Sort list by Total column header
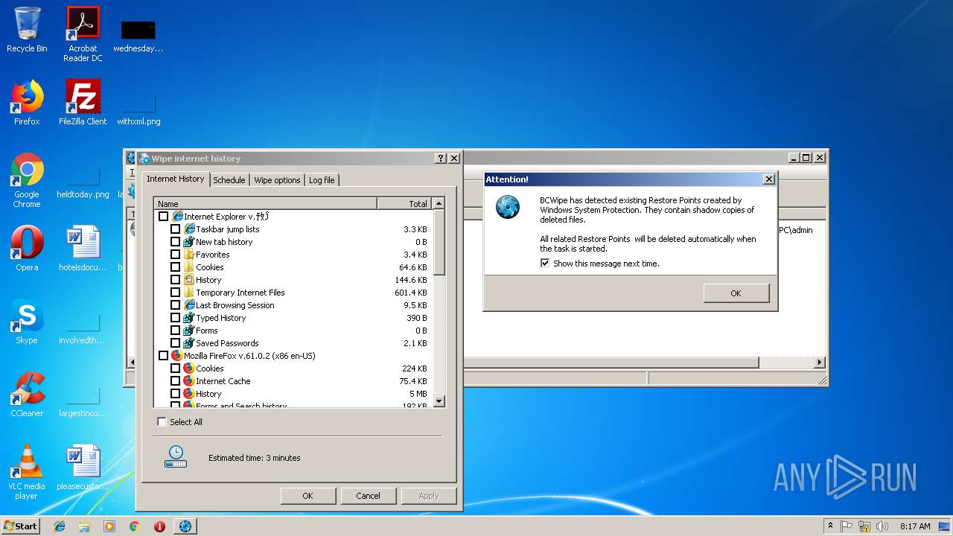This screenshot has height=536, width=953. (404, 203)
